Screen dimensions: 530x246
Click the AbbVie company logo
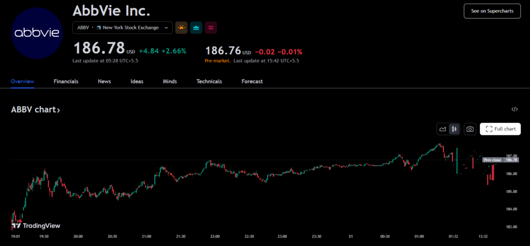37,33
